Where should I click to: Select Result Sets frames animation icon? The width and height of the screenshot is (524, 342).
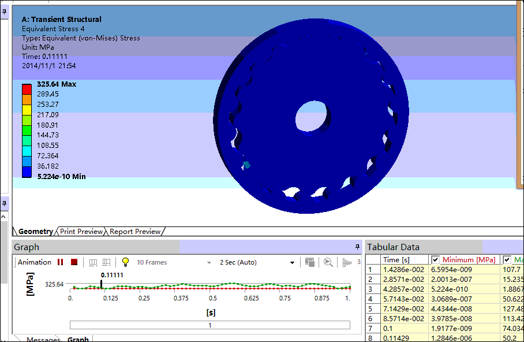[x=106, y=262]
